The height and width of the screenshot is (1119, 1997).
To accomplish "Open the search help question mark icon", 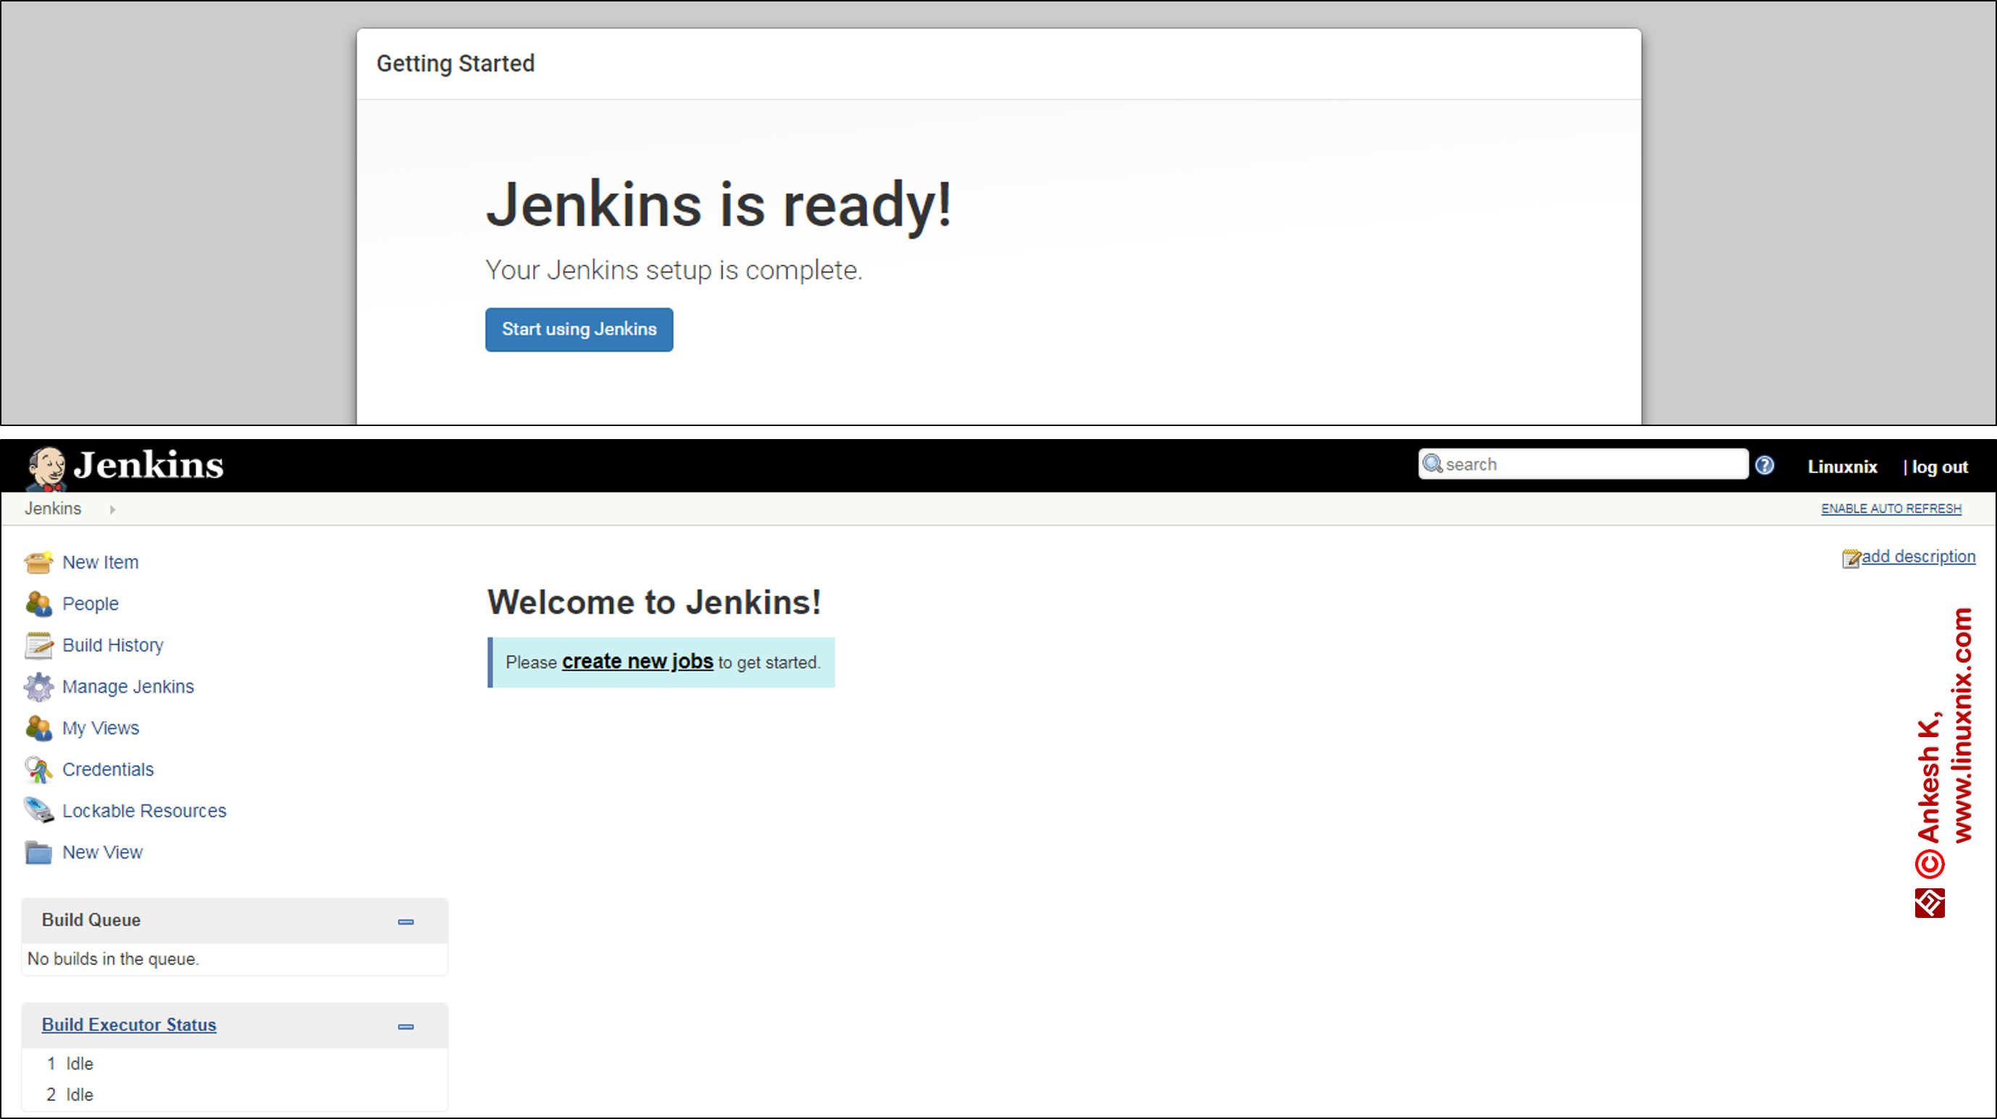I will (1765, 465).
